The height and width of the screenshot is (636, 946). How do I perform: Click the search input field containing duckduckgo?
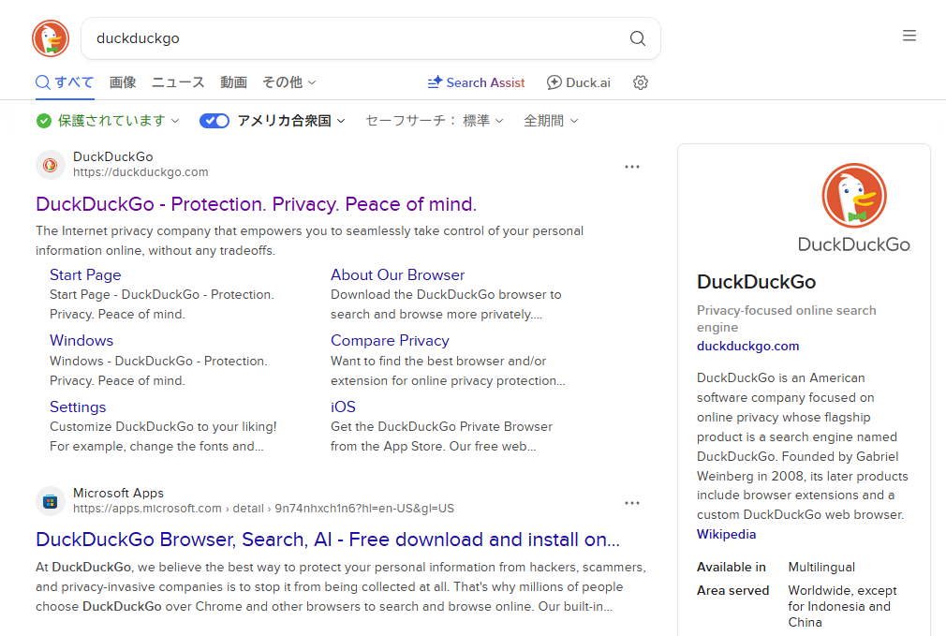point(356,38)
